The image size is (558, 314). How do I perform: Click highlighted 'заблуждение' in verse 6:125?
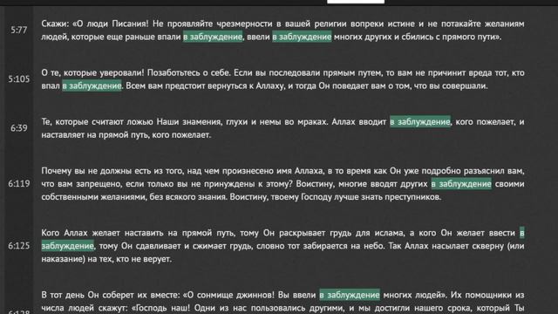[x=68, y=246]
